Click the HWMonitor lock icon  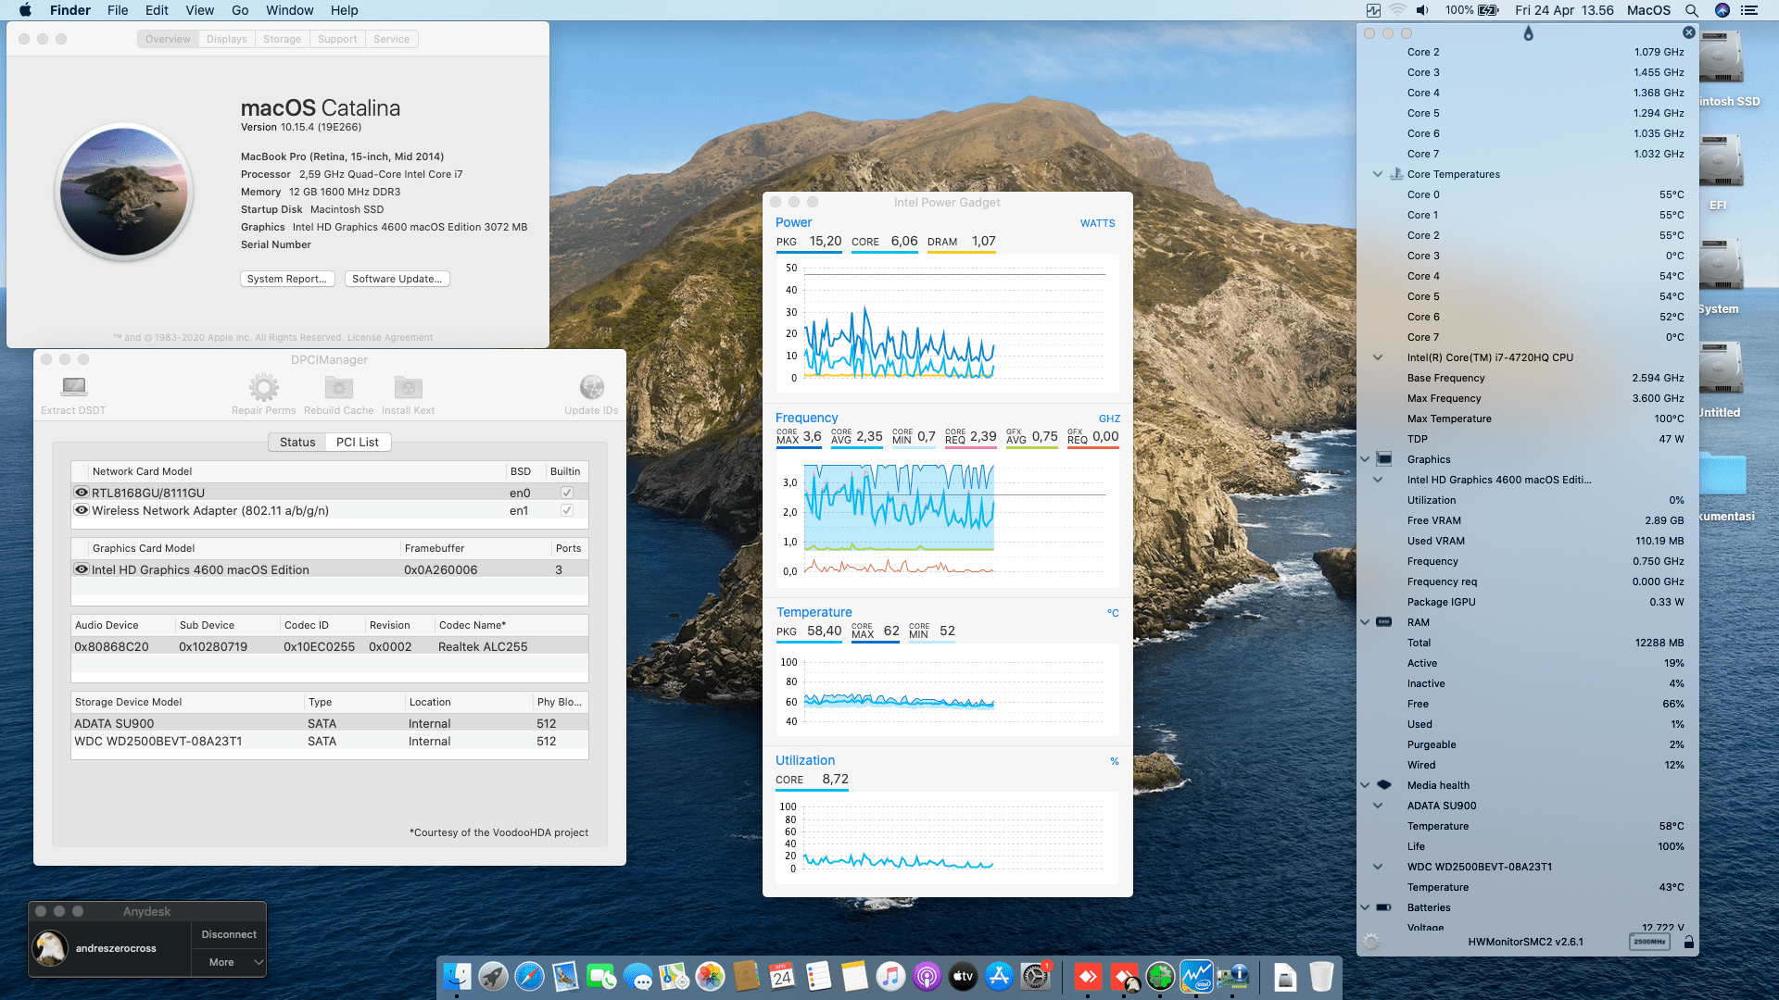point(1688,942)
